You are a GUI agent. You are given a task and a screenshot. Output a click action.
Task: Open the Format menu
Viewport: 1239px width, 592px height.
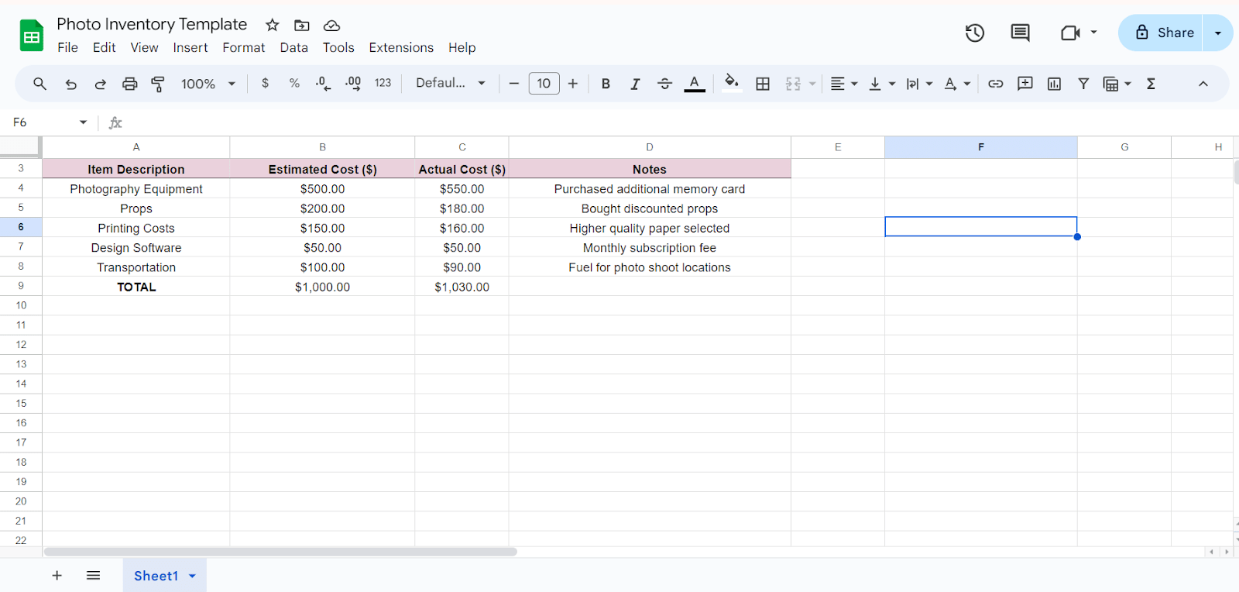(x=243, y=47)
